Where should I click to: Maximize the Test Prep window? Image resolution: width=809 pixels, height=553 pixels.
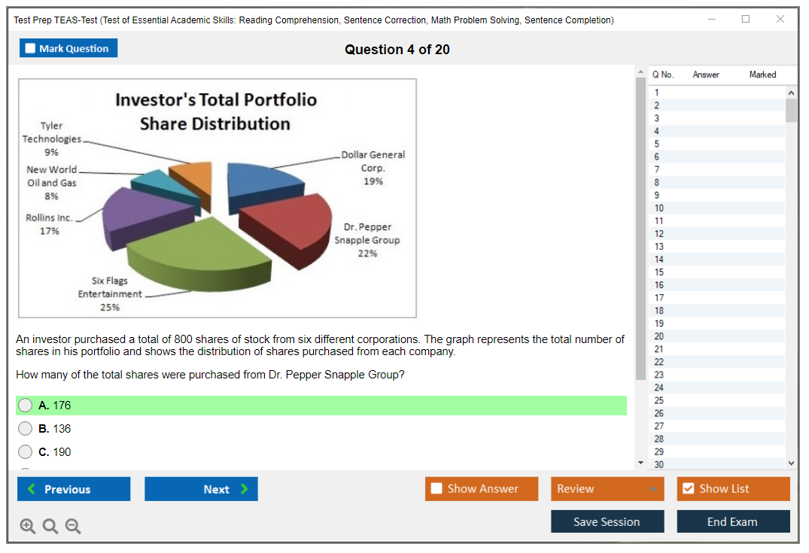click(x=746, y=20)
